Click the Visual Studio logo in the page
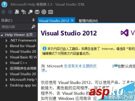The image size is (135, 101). 124,33
